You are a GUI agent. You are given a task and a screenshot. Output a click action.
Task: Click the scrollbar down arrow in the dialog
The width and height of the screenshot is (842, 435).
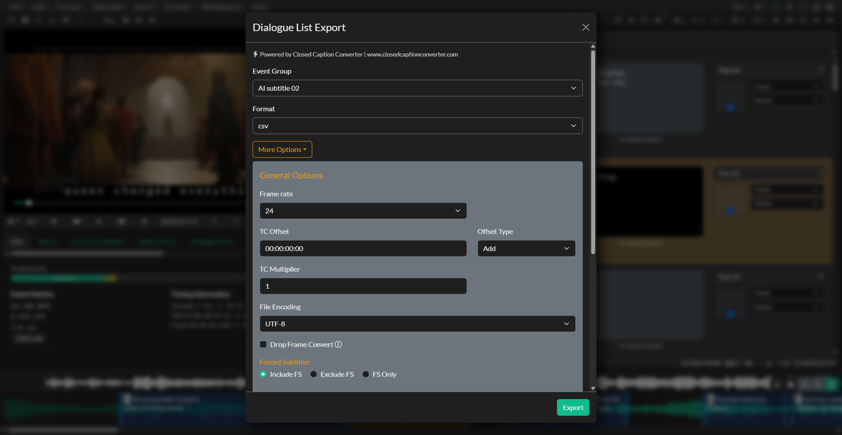pyautogui.click(x=593, y=388)
